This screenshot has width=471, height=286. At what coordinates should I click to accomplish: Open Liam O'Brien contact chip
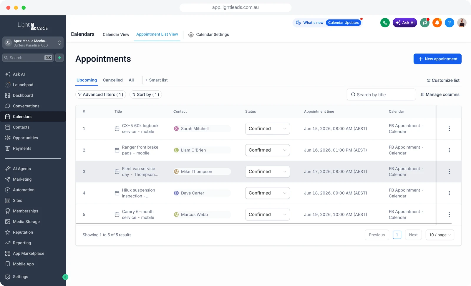pos(202,150)
